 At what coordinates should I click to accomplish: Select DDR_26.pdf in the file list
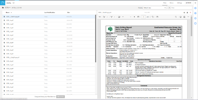[x=49, y=83]
